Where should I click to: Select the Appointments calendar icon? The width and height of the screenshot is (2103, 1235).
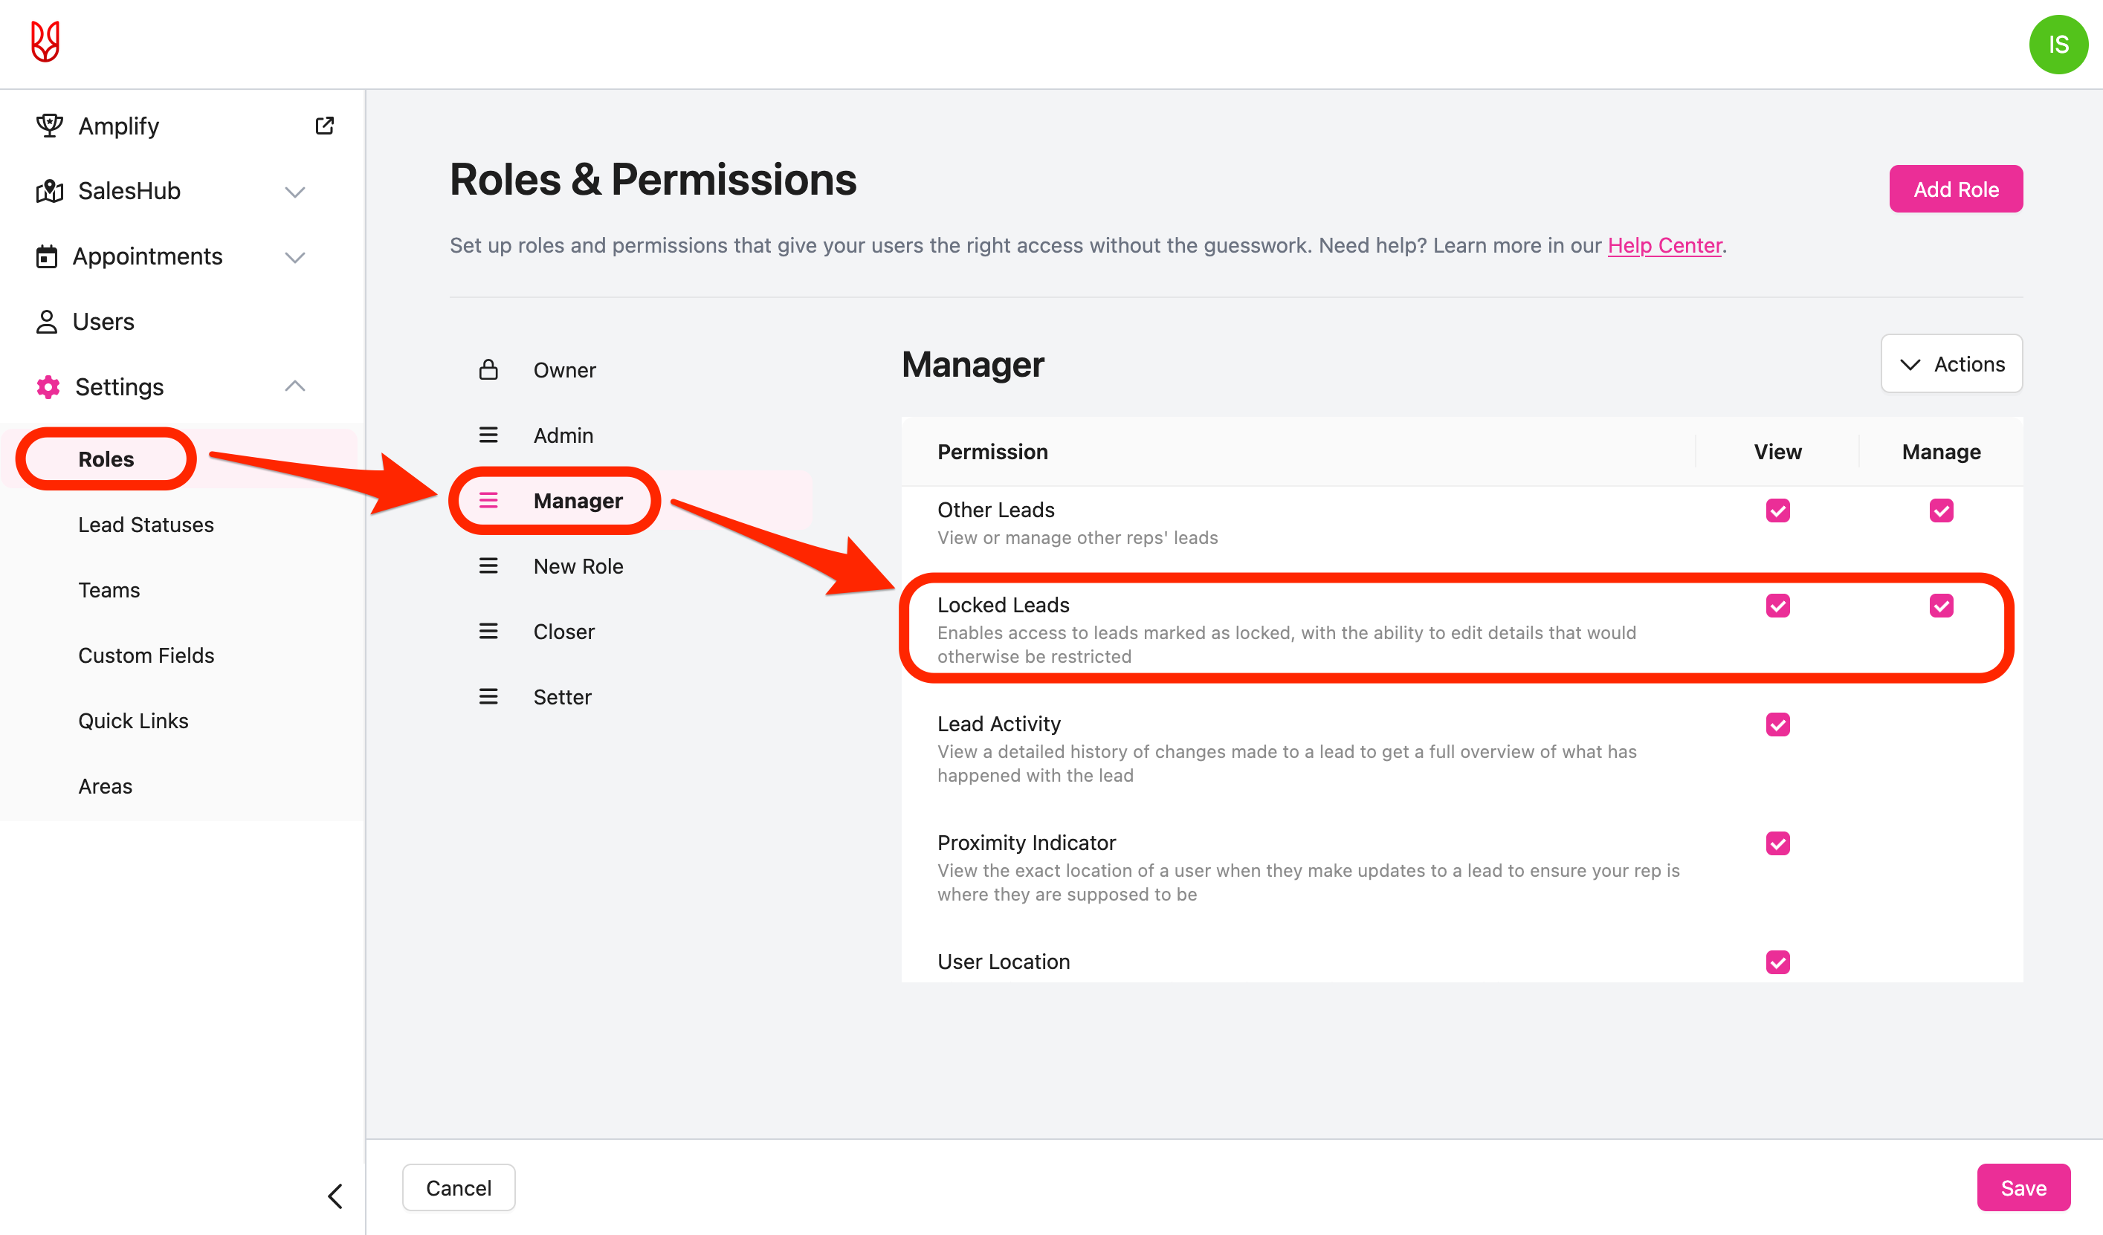click(48, 256)
